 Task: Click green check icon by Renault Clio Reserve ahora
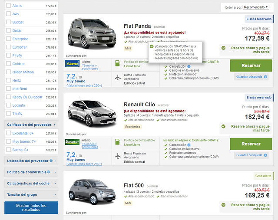click(223, 126)
